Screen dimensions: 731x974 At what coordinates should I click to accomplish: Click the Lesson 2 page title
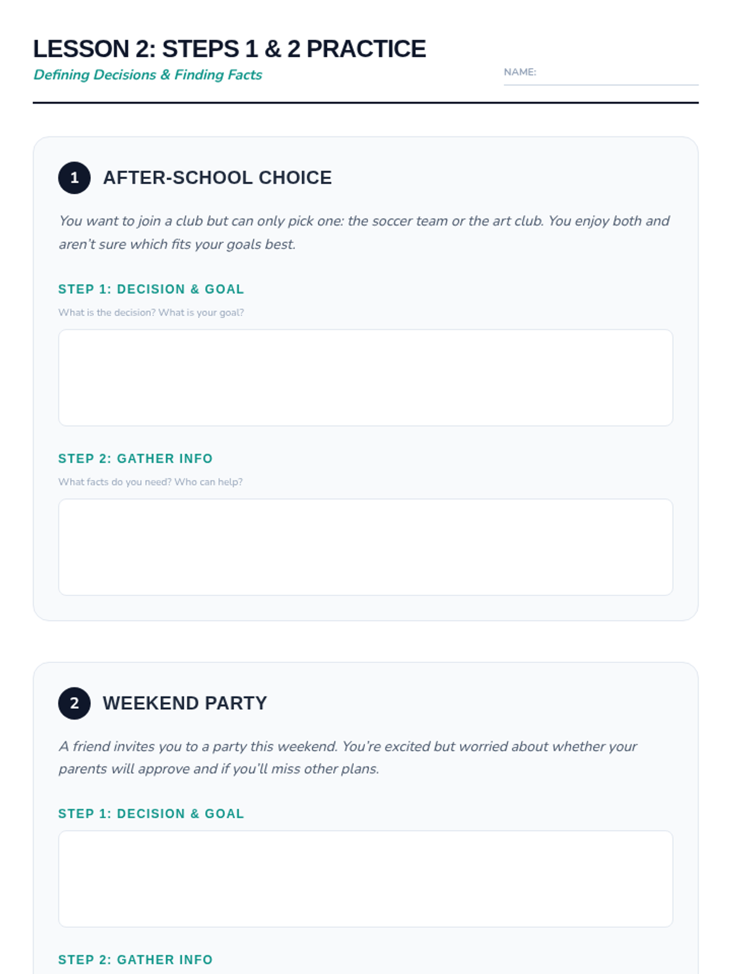229,49
